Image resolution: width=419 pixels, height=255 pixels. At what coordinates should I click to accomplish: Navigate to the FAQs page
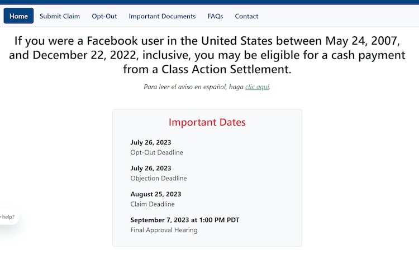point(215,16)
